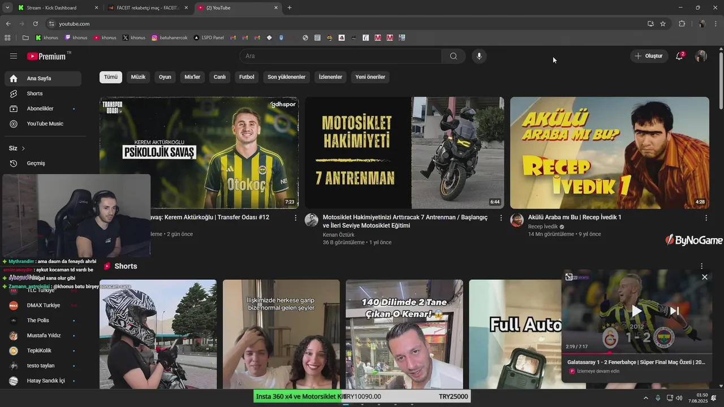Viewport: 724px width, 407px height.
Task: Open Geçmiş history in sidebar
Action: [x=43, y=163]
